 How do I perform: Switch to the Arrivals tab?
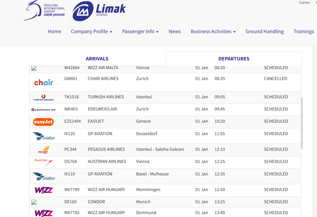tap(97, 59)
